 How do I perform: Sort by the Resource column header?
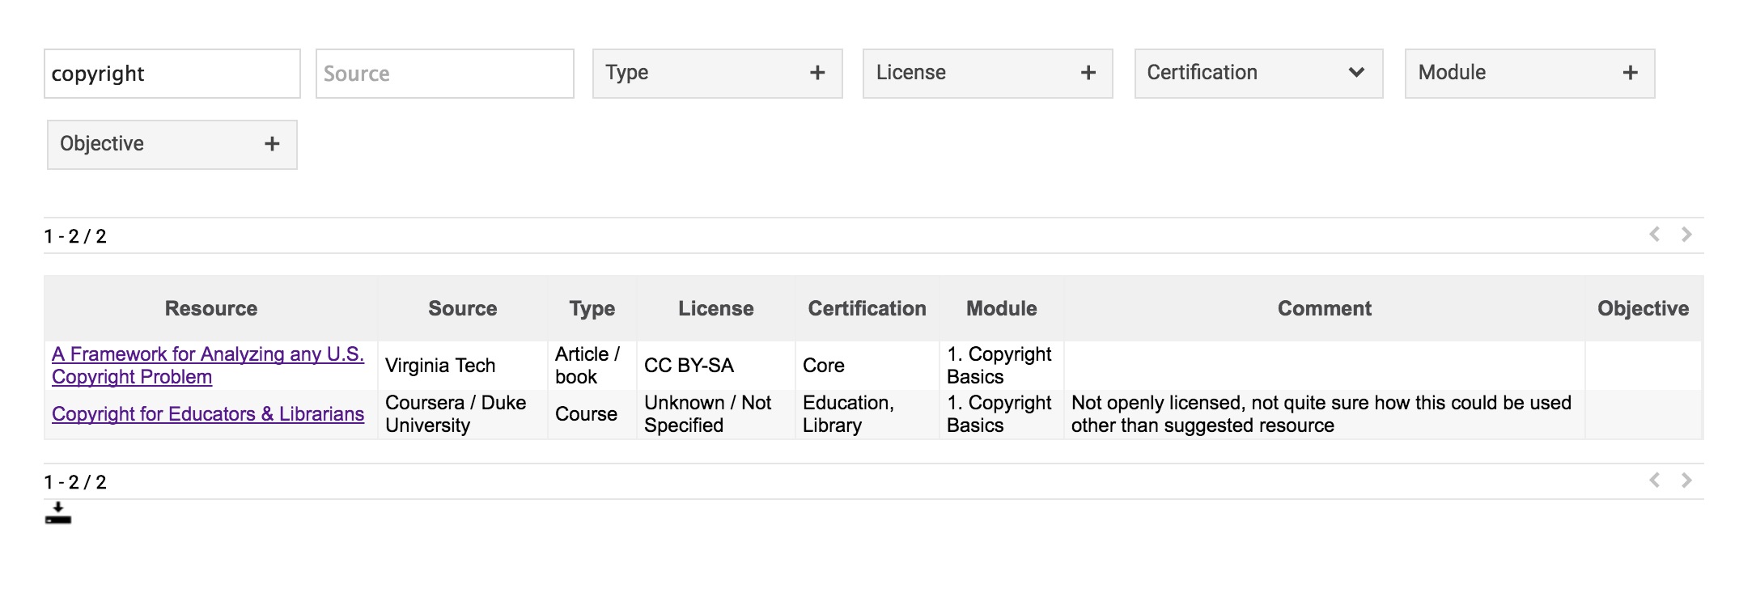pyautogui.click(x=211, y=308)
